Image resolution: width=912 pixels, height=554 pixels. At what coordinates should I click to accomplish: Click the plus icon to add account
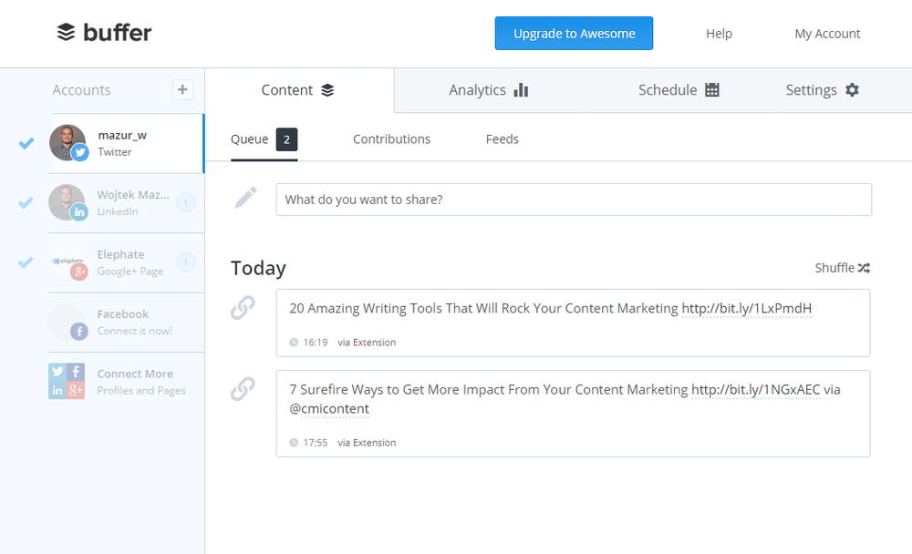(182, 89)
